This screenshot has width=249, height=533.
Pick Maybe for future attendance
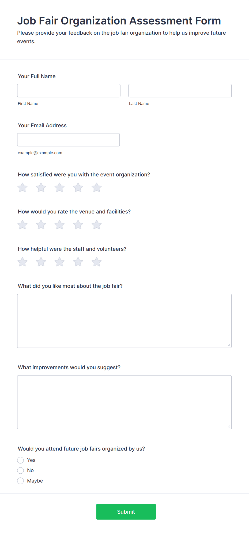pyautogui.click(x=21, y=481)
